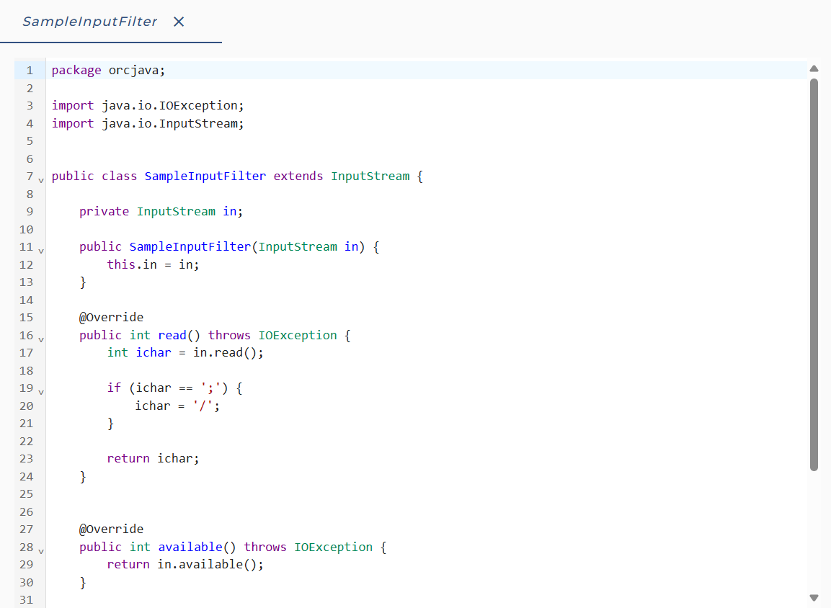Click line number 23 in the gutter
Screen dimensions: 831x608
26,459
